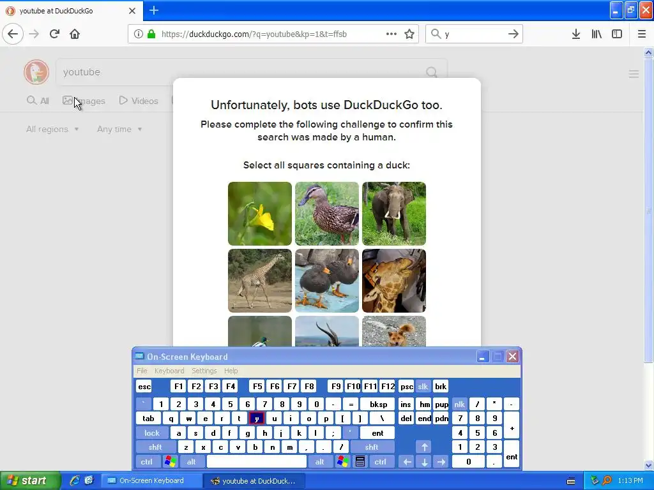654x490 pixels.
Task: Launch Internet Explorer from quick launch
Action: pyautogui.click(x=75, y=480)
